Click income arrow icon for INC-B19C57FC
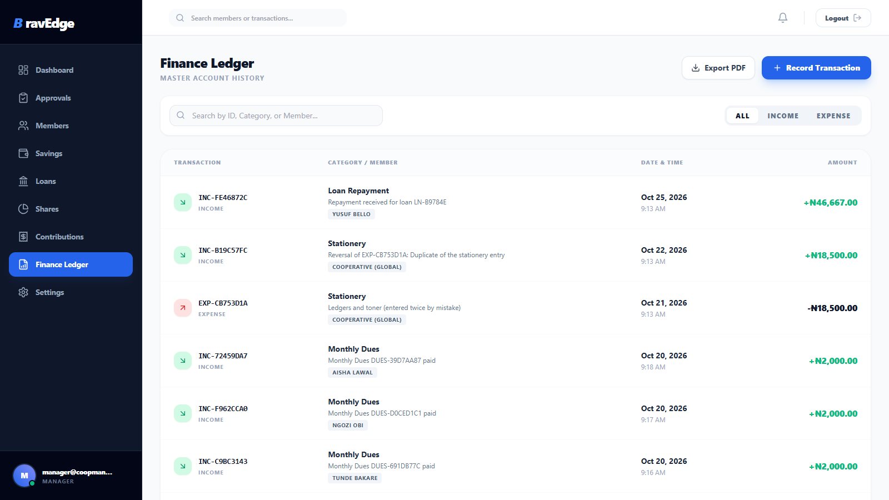 pyautogui.click(x=183, y=255)
